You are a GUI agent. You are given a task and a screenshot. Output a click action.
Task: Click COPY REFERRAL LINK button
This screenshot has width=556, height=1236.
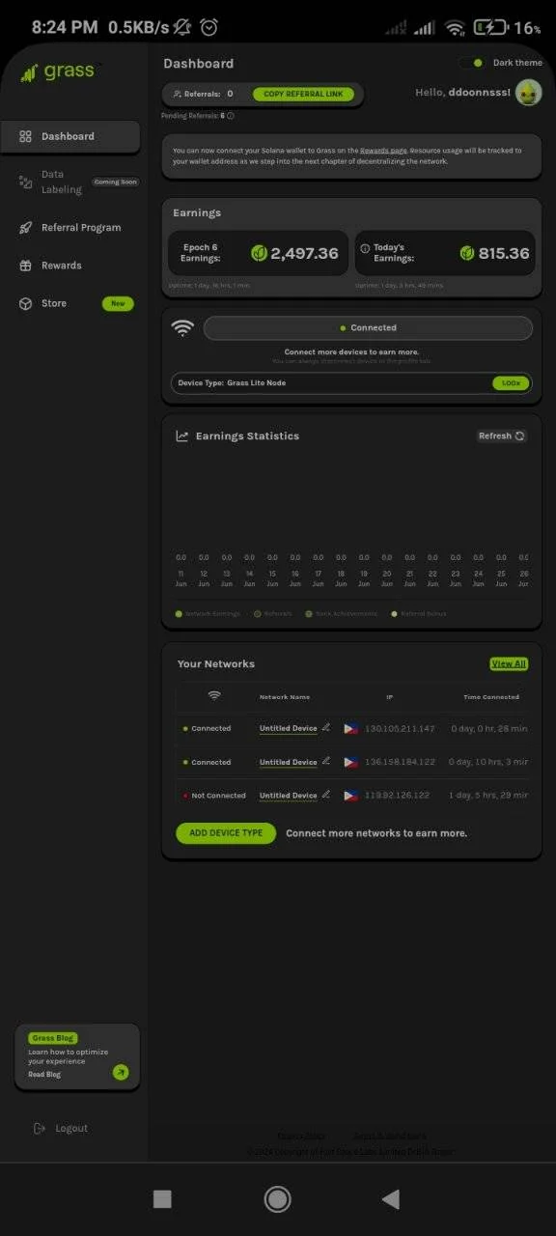point(303,94)
